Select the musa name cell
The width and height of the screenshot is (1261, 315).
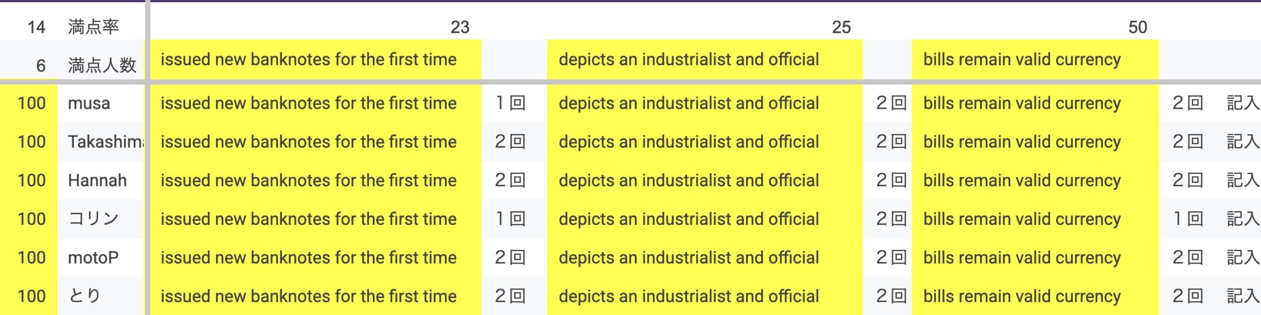coord(89,103)
